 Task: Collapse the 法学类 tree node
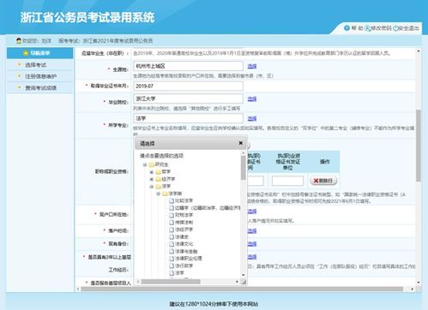pyautogui.click(x=159, y=194)
